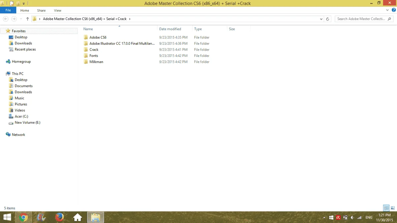Click the search magnifier icon
Viewport: 397px width, 223px height.
(x=389, y=19)
